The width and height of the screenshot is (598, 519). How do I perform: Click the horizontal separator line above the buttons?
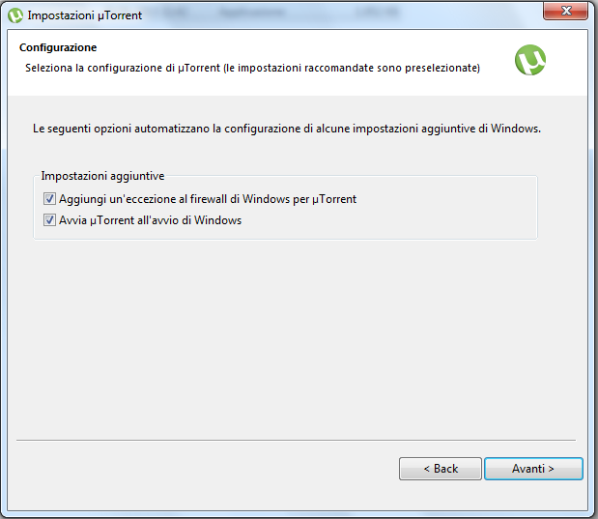(x=296, y=440)
